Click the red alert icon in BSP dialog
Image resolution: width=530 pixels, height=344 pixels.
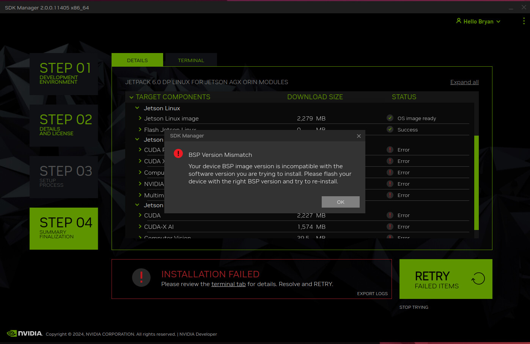pyautogui.click(x=178, y=153)
